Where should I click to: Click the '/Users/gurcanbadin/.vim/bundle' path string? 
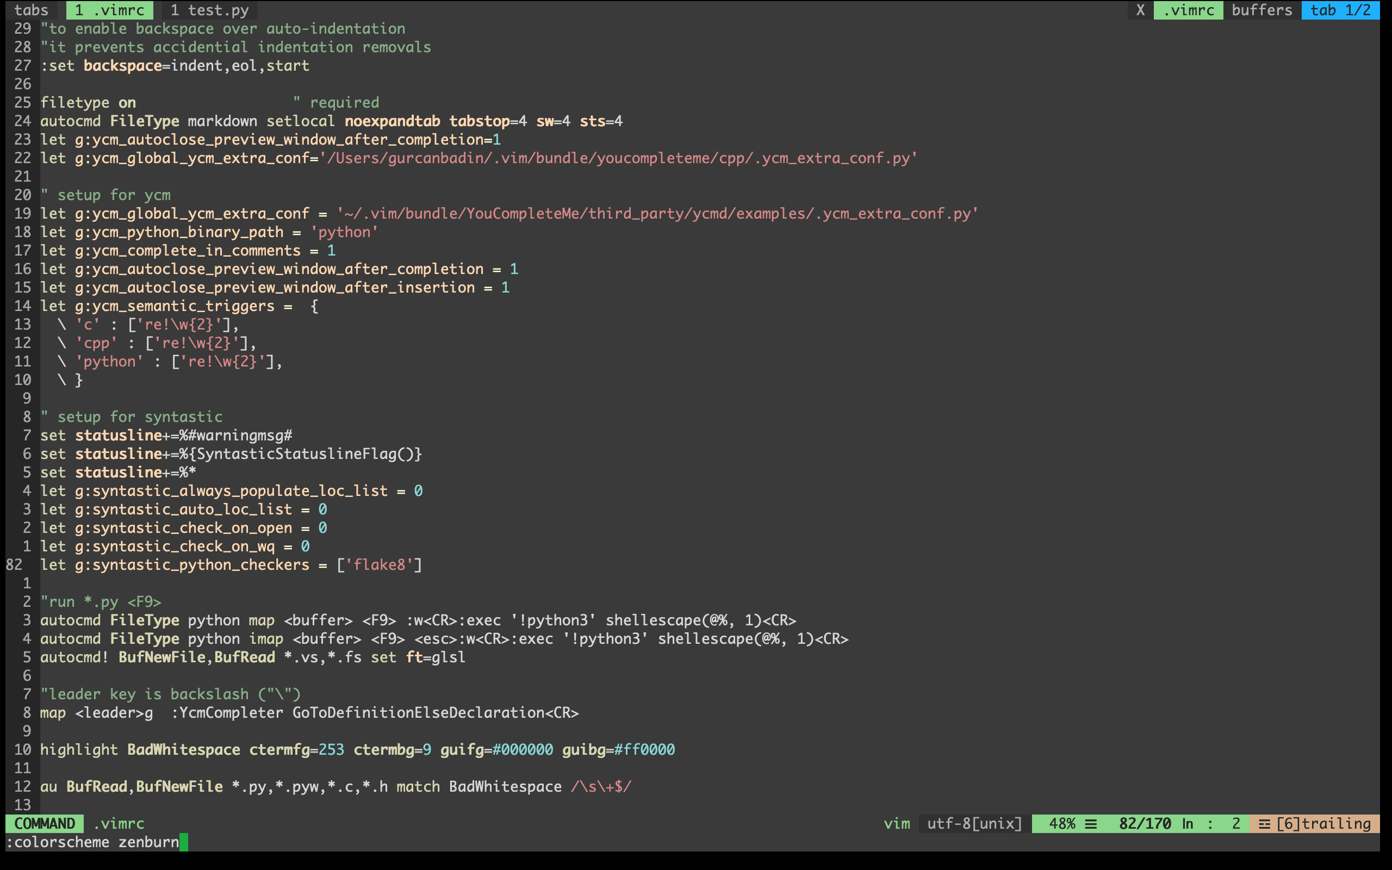tap(618, 158)
